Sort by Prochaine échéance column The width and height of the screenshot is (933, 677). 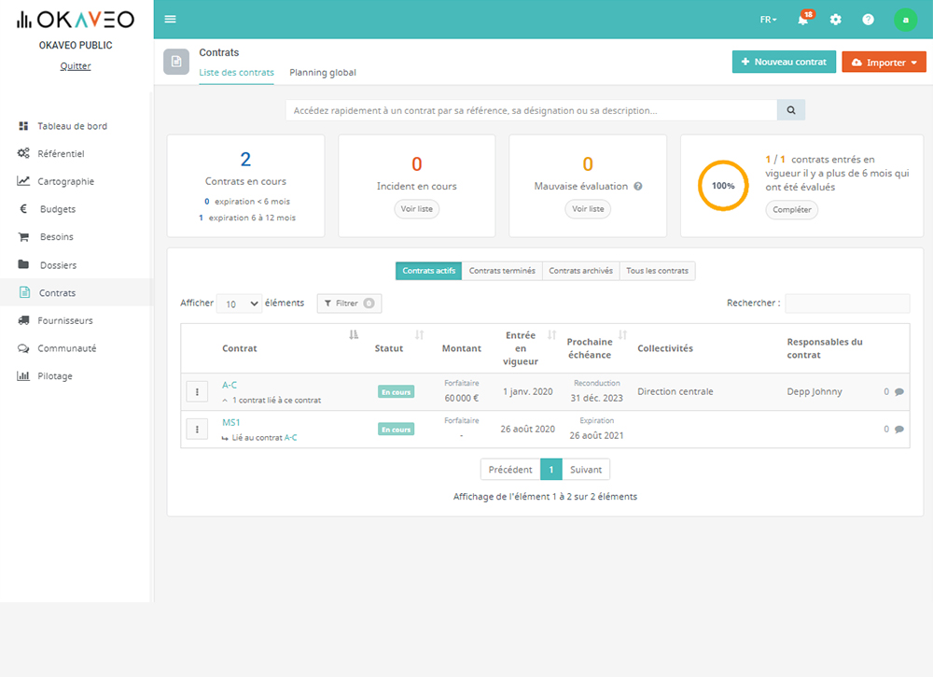pos(622,334)
